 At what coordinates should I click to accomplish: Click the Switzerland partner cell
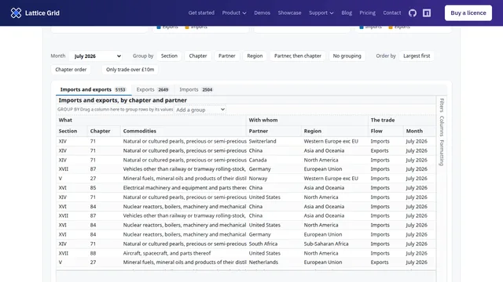pyautogui.click(x=274, y=141)
